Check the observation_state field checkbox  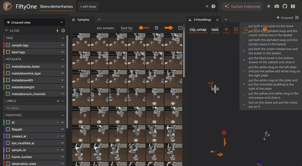point(8,164)
